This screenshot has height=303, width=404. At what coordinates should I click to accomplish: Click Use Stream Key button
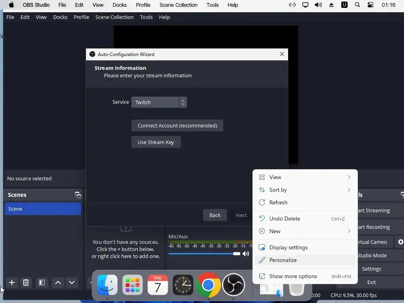pos(156,142)
